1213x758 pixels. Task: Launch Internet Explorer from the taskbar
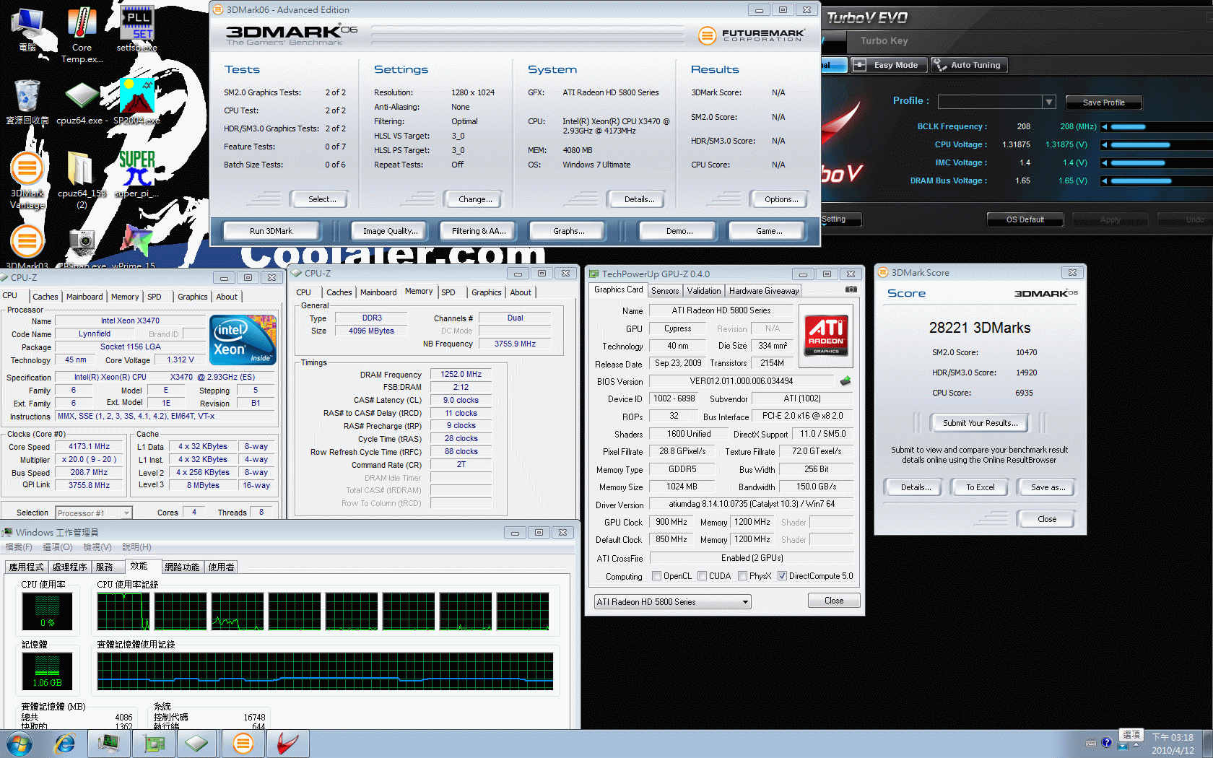click(65, 744)
